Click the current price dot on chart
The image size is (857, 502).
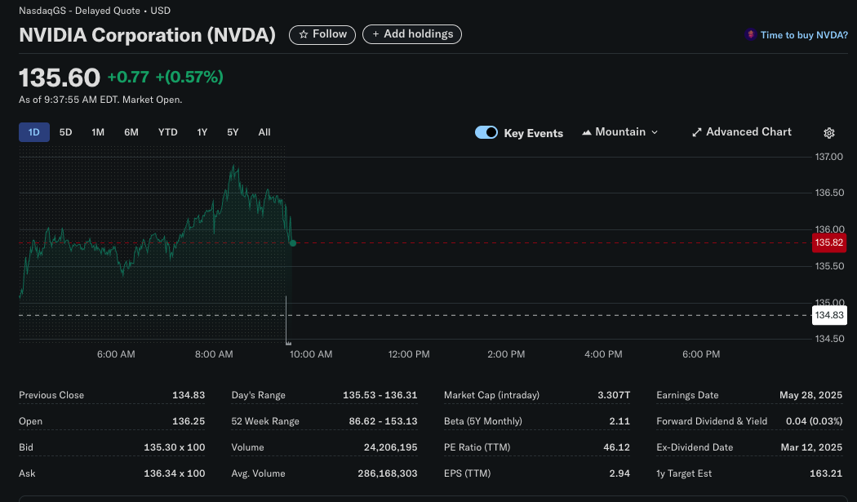[293, 242]
